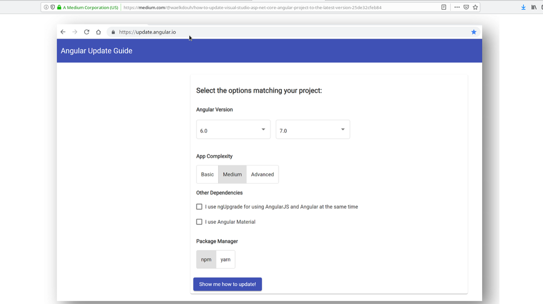Check the Angular Material checkbox
The image size is (543, 304).
[199, 222]
